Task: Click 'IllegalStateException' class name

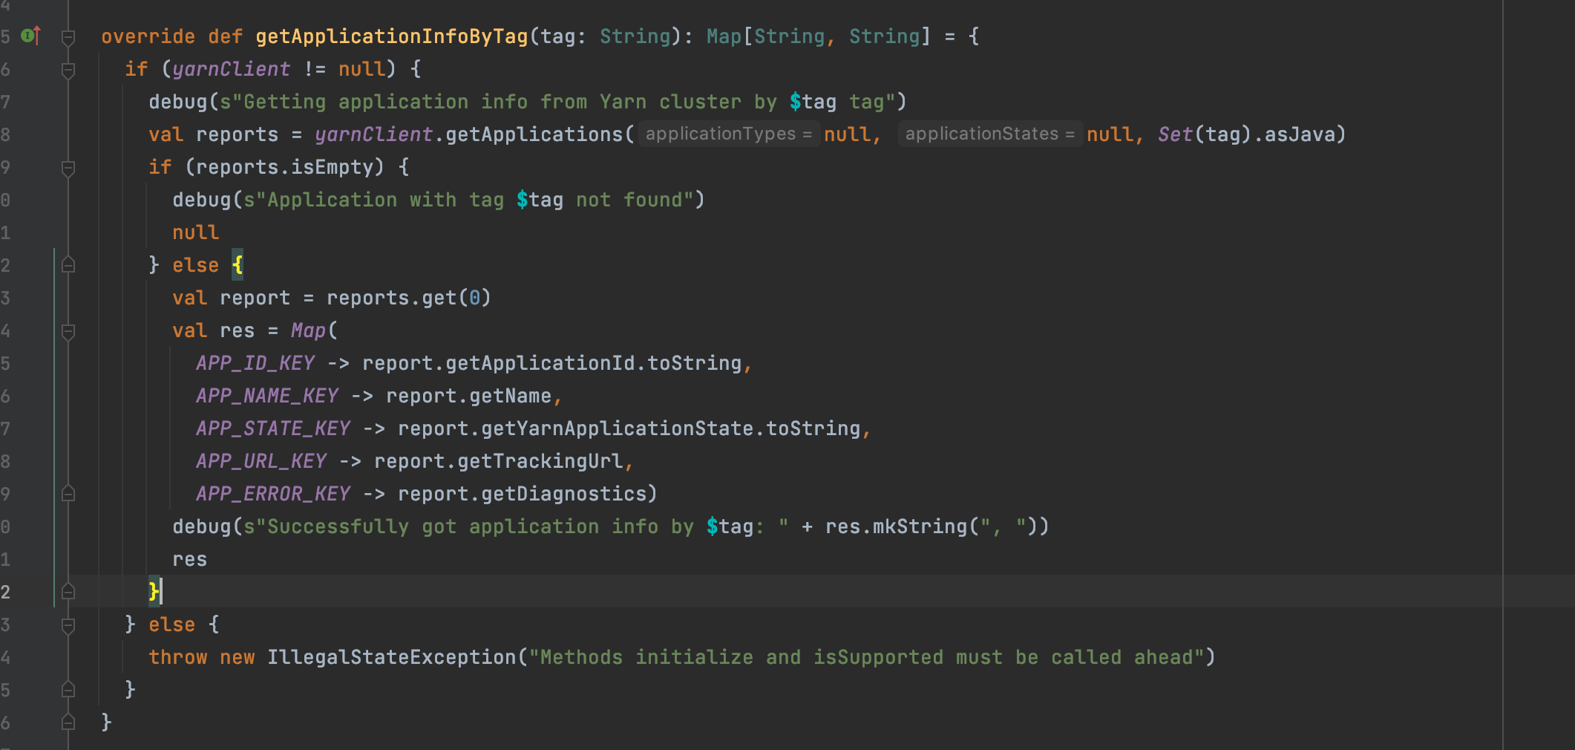Action: coord(391,657)
